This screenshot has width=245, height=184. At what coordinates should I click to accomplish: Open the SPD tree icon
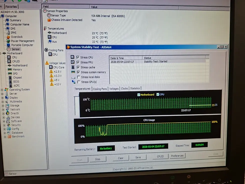(10, 73)
